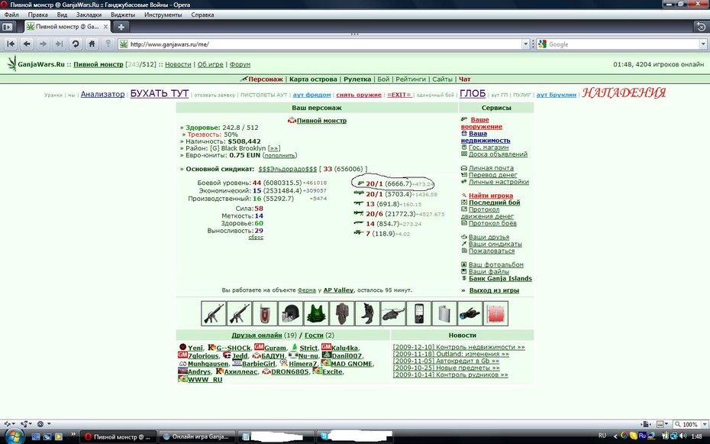Open the Новости link in the header
710x444 pixels.
click(x=178, y=64)
